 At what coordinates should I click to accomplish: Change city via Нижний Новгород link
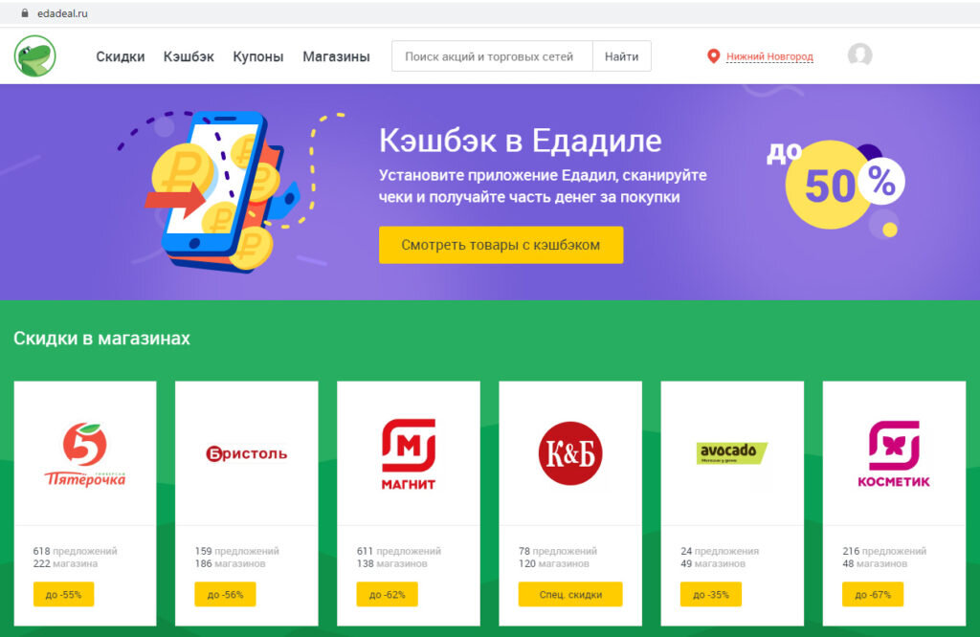pos(769,56)
